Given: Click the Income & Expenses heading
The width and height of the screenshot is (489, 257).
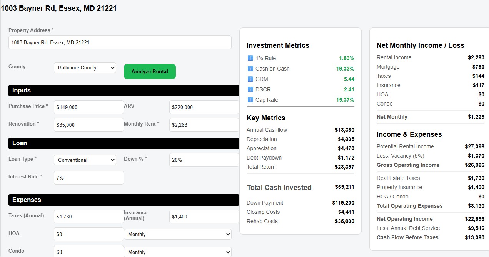Looking at the screenshot, I should tap(409, 134).
